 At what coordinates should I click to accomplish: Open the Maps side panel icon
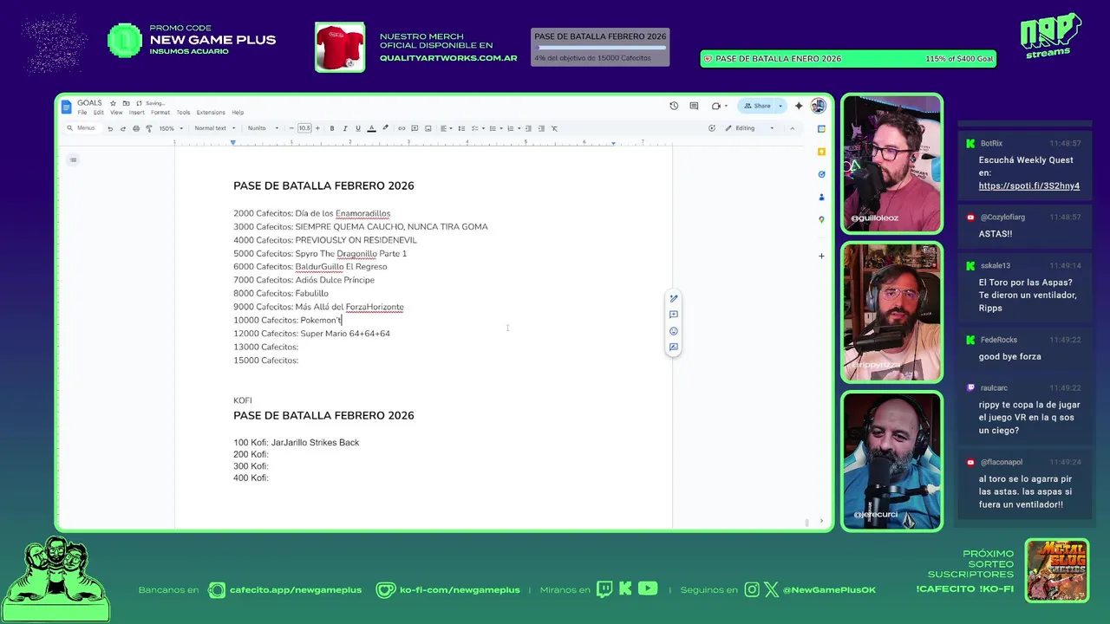point(821,220)
